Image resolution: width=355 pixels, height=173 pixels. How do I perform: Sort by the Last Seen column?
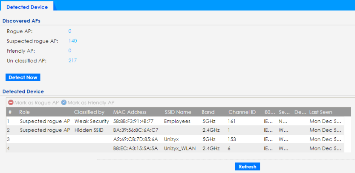point(321,112)
